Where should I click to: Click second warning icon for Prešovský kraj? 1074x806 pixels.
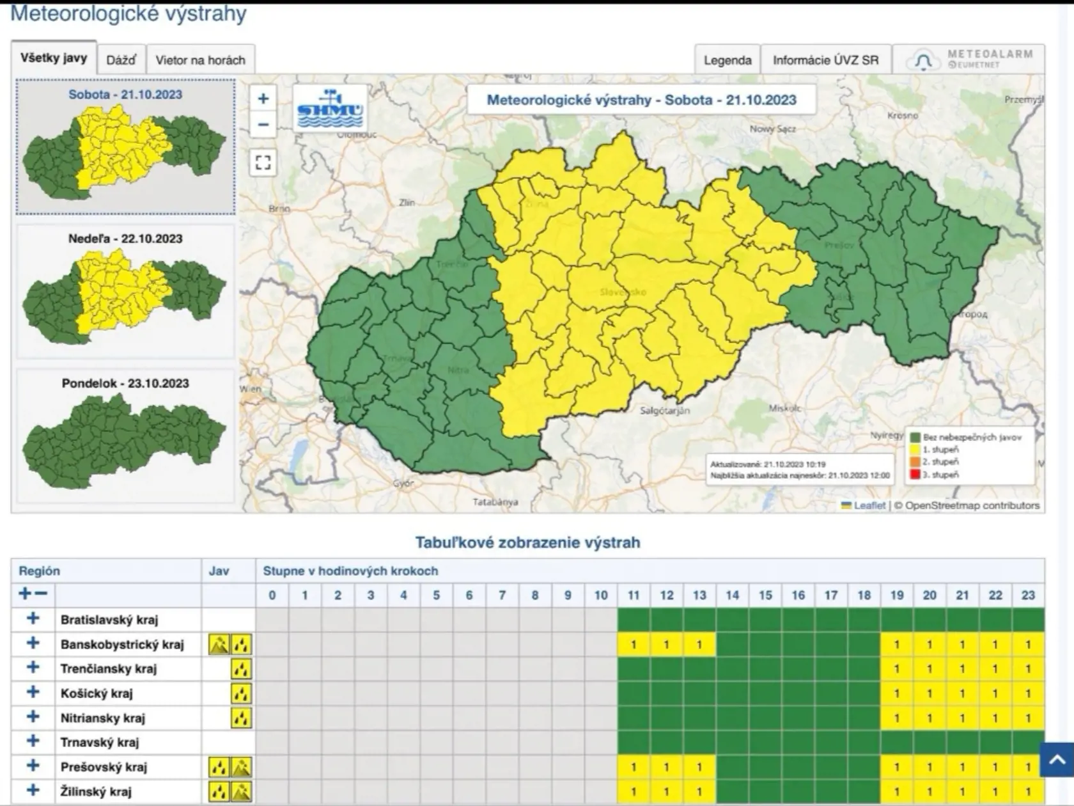(x=241, y=767)
